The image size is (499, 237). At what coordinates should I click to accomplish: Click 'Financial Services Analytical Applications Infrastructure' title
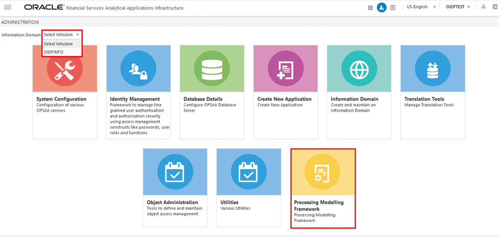coord(125,8)
